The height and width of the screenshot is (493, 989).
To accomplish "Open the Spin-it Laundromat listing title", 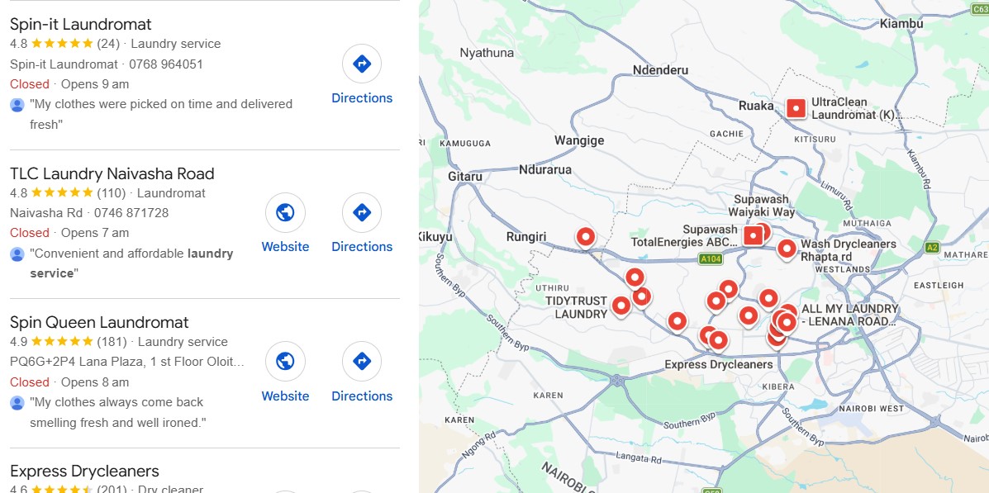I will click(81, 24).
